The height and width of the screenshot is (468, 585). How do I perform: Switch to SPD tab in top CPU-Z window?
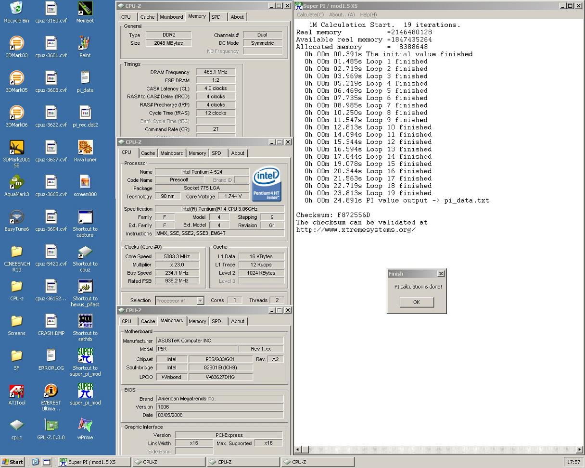click(216, 17)
